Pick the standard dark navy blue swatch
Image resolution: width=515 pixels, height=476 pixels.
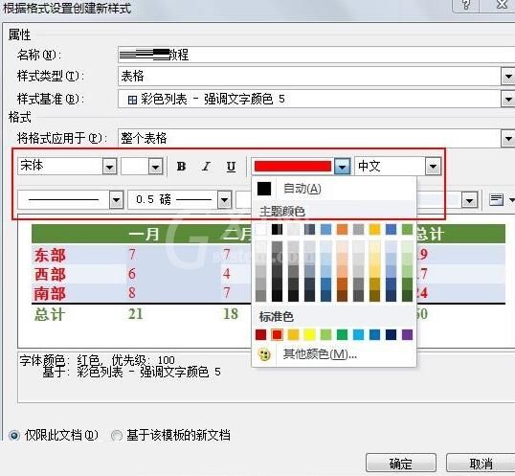click(391, 335)
